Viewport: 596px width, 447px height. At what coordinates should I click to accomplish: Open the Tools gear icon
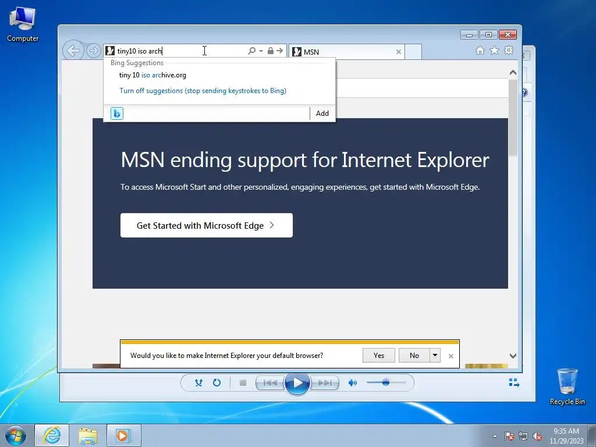coord(509,50)
